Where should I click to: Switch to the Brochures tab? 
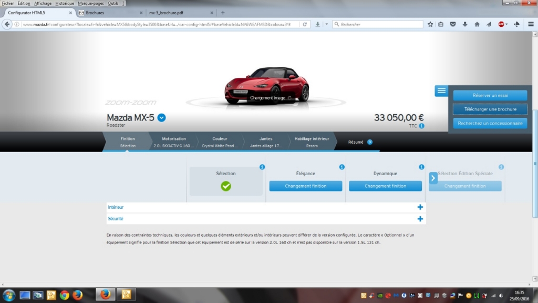click(110, 13)
